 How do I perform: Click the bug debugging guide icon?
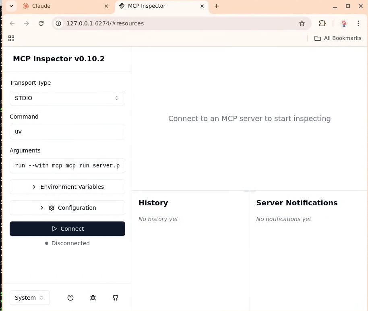tap(93, 298)
